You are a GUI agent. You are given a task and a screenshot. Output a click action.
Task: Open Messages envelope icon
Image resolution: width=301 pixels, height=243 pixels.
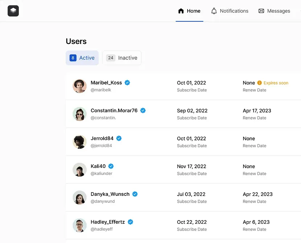pos(261,11)
